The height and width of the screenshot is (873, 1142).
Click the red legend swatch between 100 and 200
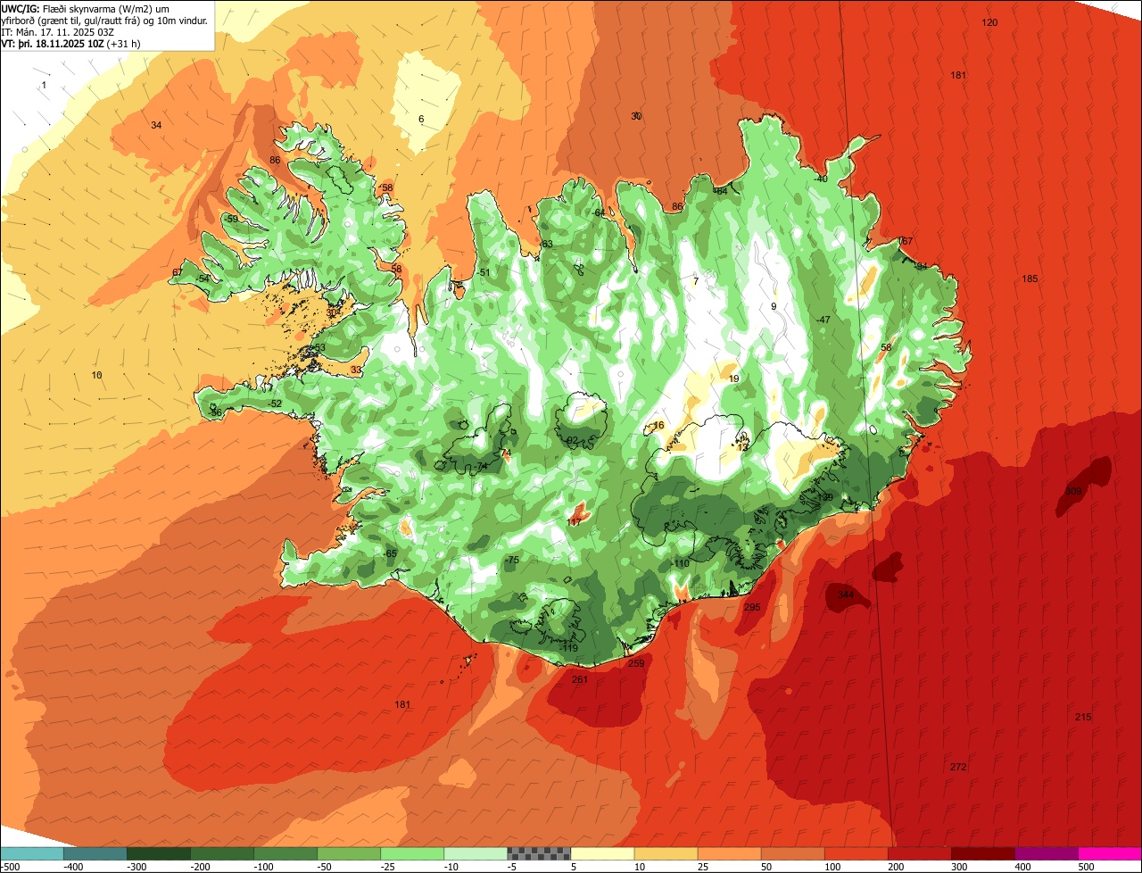click(x=856, y=853)
